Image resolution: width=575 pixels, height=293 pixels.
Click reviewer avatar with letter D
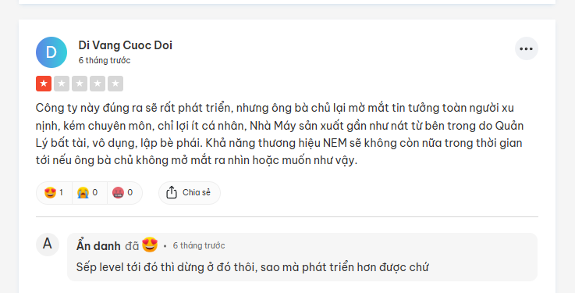(51, 52)
